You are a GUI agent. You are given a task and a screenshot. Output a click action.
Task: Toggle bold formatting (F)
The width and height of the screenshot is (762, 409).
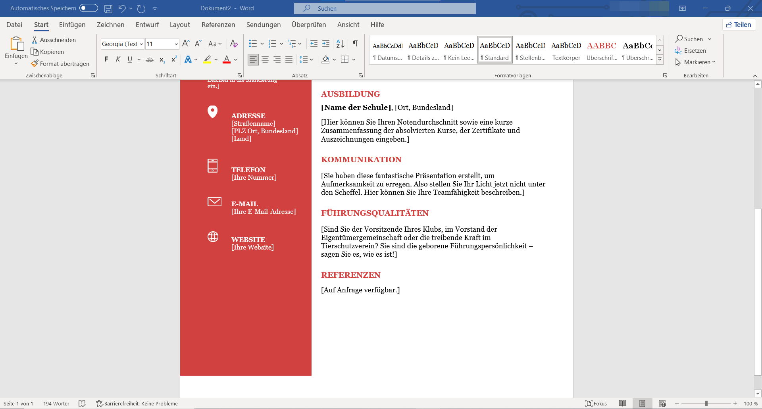[x=106, y=60]
